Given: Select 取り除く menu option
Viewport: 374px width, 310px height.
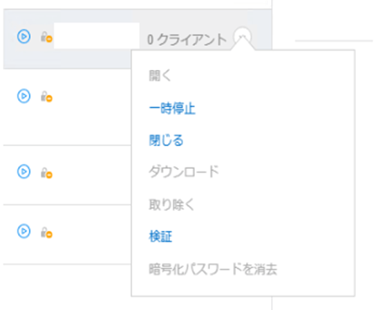Looking at the screenshot, I should click(171, 205).
